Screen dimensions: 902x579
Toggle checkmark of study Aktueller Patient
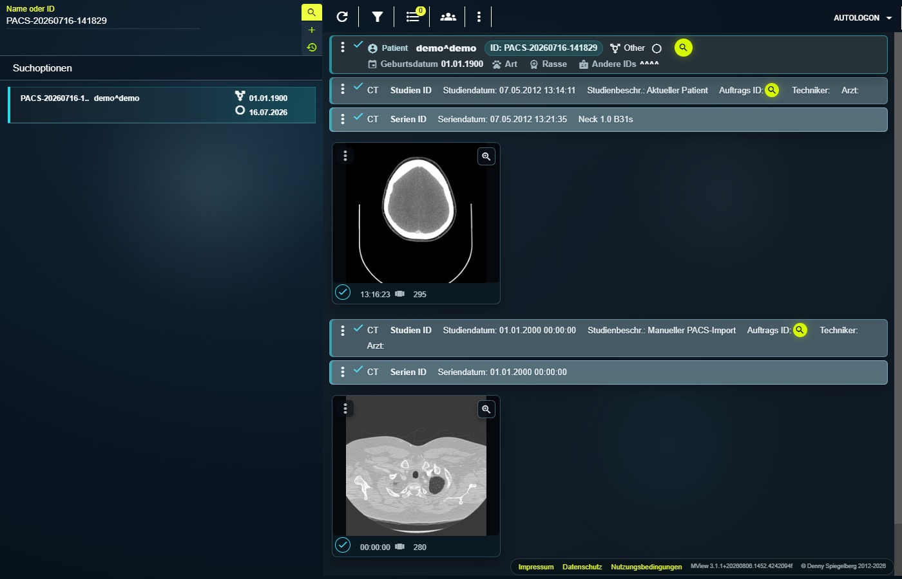pos(358,87)
